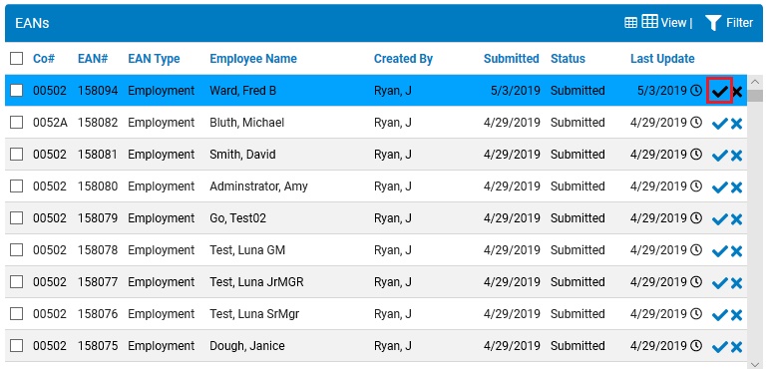Image resolution: width=768 pixels, height=369 pixels.
Task: Switch to the large grid View icon
Action: click(x=650, y=22)
